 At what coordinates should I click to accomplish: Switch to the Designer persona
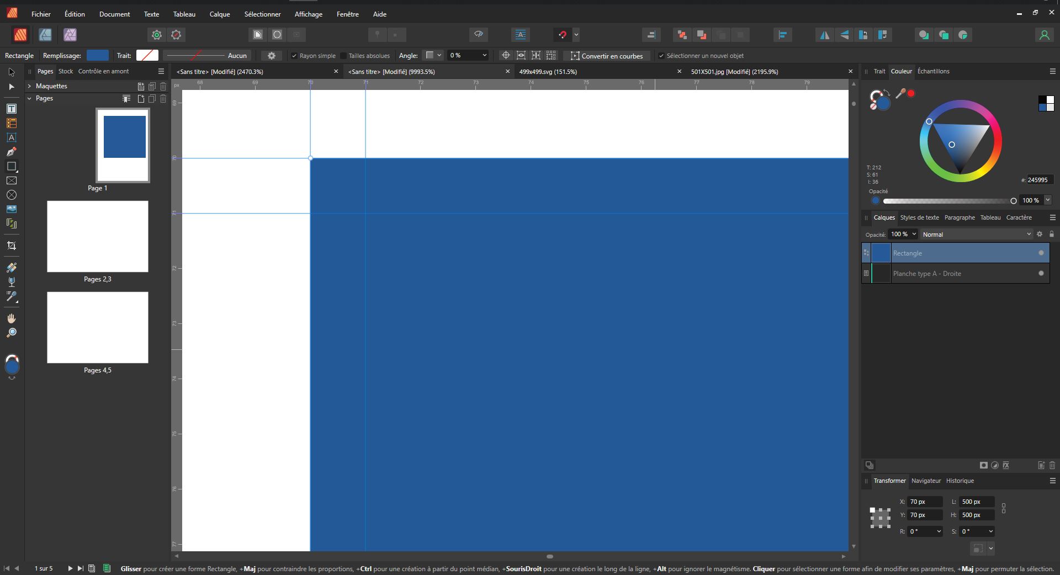(x=45, y=35)
